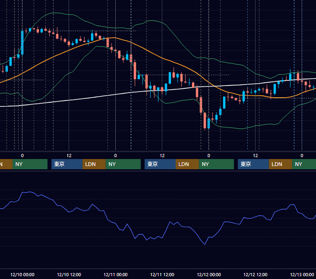The height and width of the screenshot is (279, 316).
Task: Click the 12/10 12:00 date label
Action: point(69,274)
